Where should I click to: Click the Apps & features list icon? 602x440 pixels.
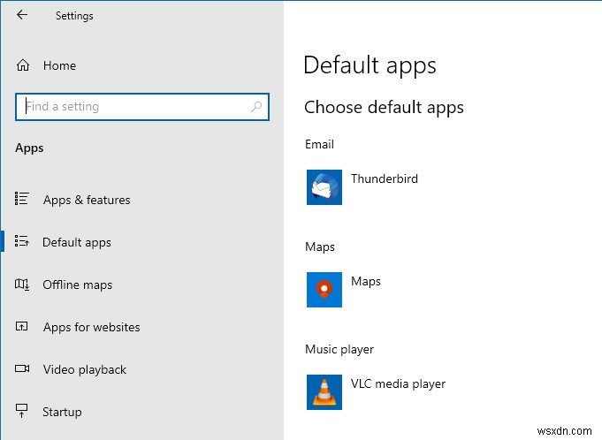[21, 199]
